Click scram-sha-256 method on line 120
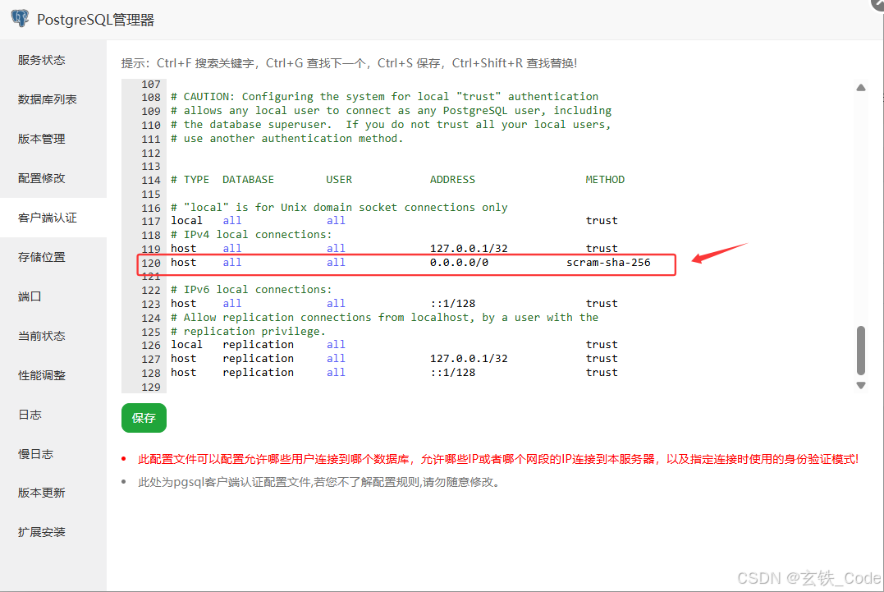 tap(608, 262)
